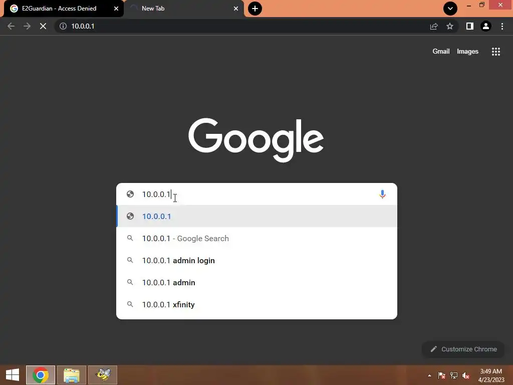Viewport: 513px width, 385px height.
Task: Bookmark this tab with the star
Action: click(450, 26)
